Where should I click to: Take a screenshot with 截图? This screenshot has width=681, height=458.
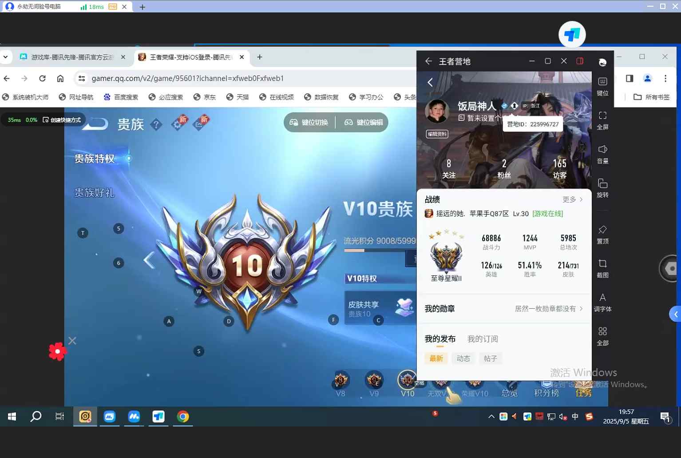click(x=602, y=268)
